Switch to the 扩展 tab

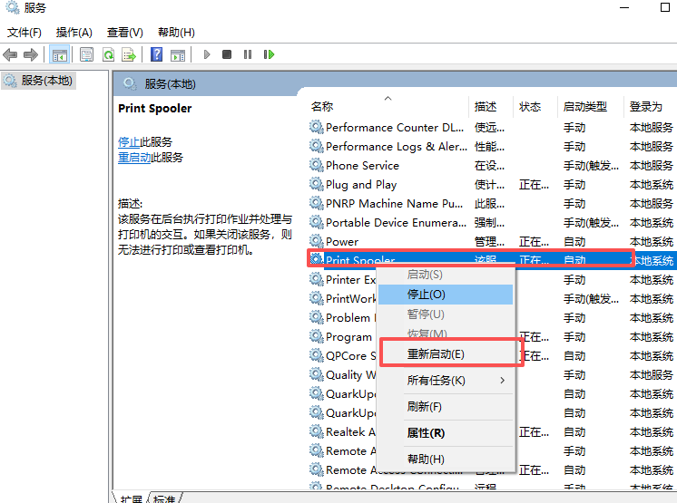point(131,498)
